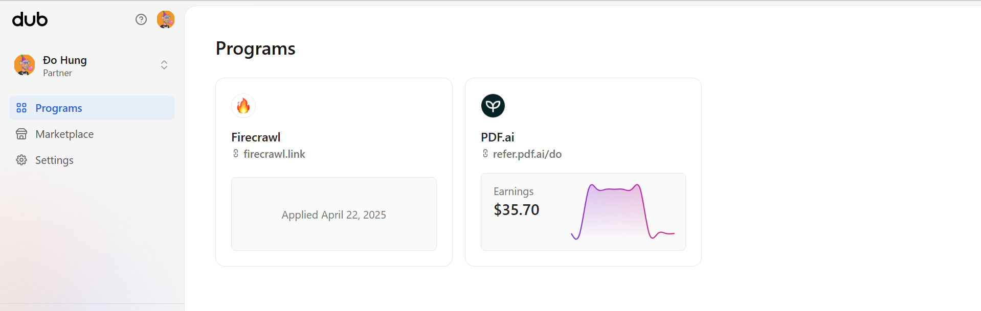981x311 pixels.
Task: Click the Settings gear icon
Action: pos(21,160)
